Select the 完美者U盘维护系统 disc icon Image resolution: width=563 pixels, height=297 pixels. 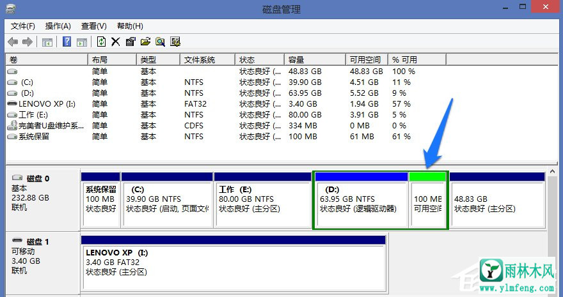tap(12, 125)
